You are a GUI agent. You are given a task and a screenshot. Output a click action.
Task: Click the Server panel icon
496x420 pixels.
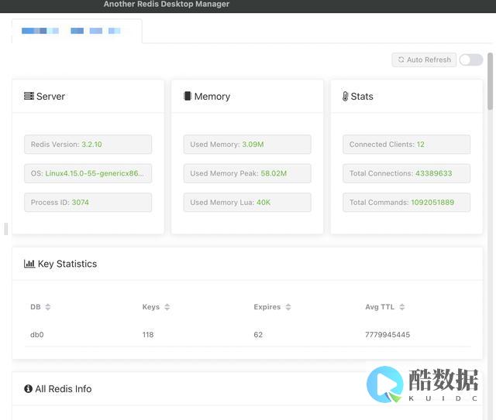pos(29,96)
